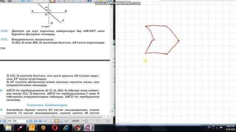Switch to the orange PDF reader taskbar icon
236x132 pixels.
(x=32, y=128)
